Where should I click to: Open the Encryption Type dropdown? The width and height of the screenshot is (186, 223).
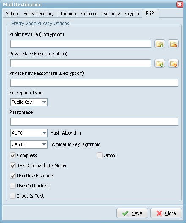click(29, 102)
